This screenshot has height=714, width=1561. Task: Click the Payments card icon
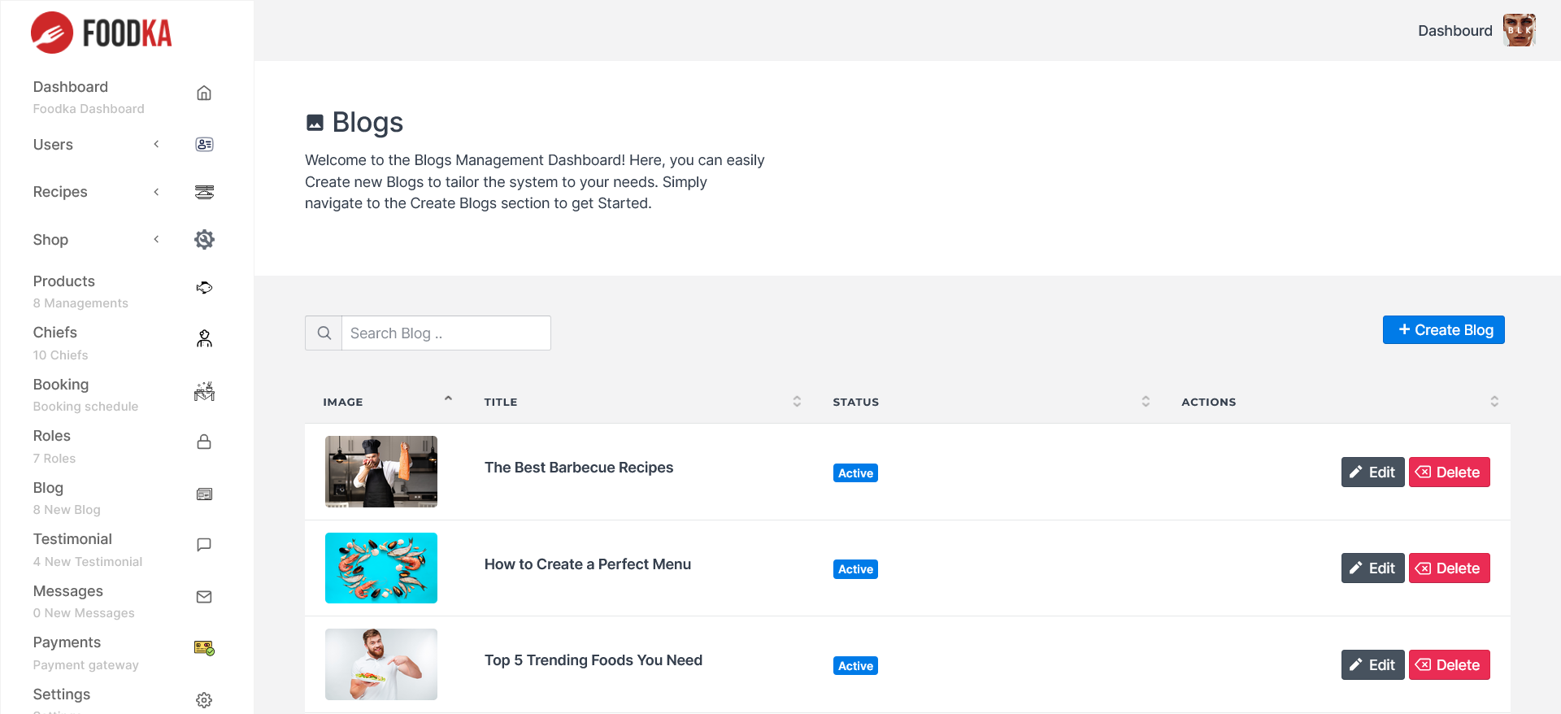[x=204, y=648]
